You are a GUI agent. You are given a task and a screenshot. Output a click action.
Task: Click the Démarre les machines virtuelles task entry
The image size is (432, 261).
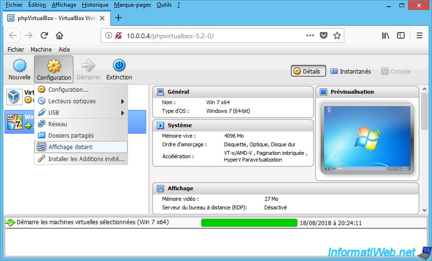point(93,222)
